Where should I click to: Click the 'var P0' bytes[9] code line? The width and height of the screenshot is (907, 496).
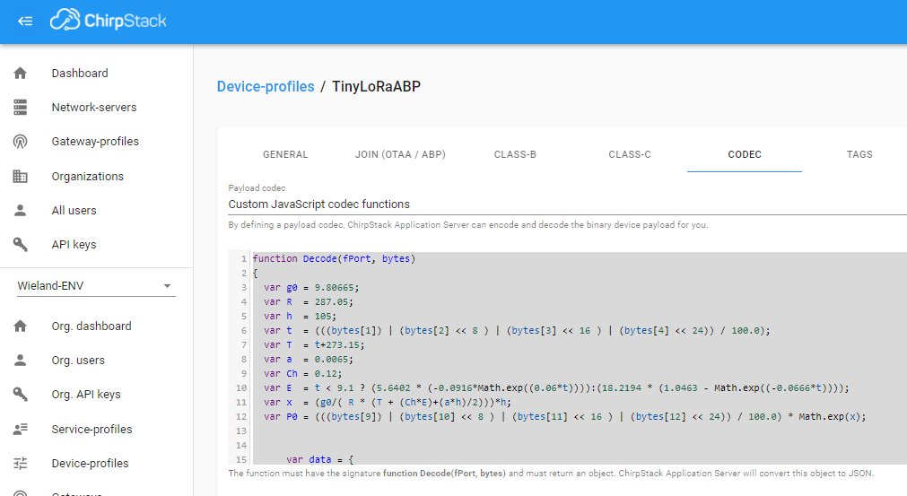click(x=565, y=417)
